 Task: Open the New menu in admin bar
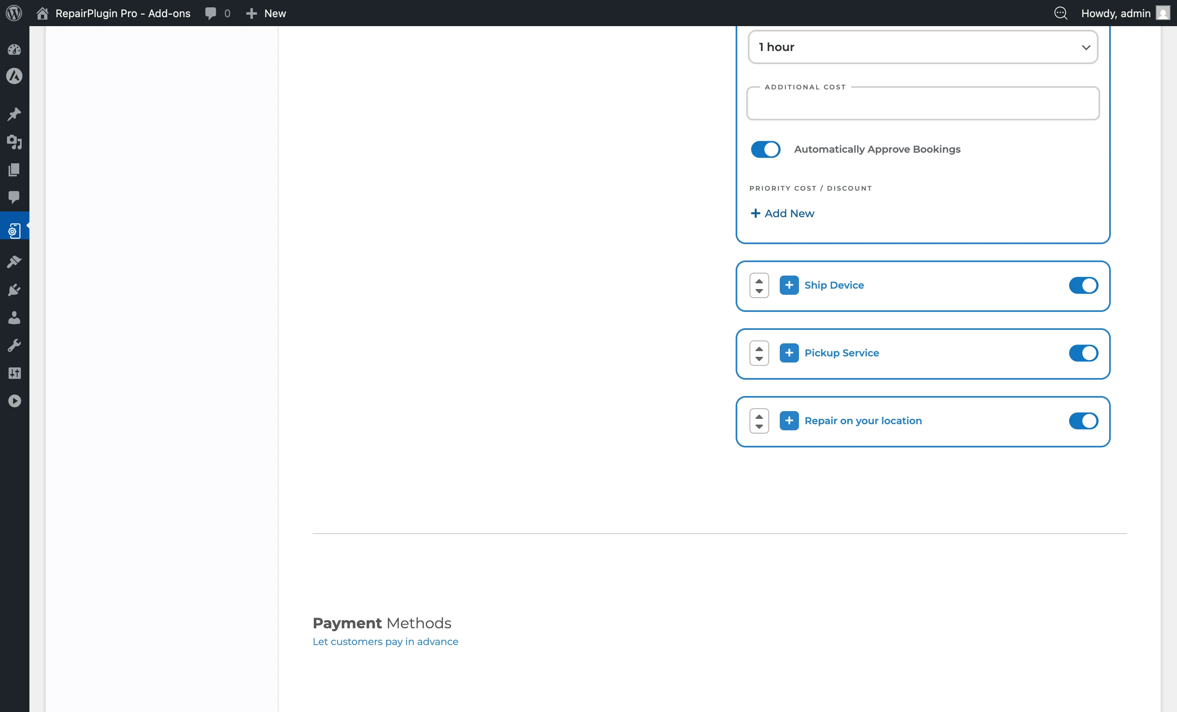tap(266, 13)
